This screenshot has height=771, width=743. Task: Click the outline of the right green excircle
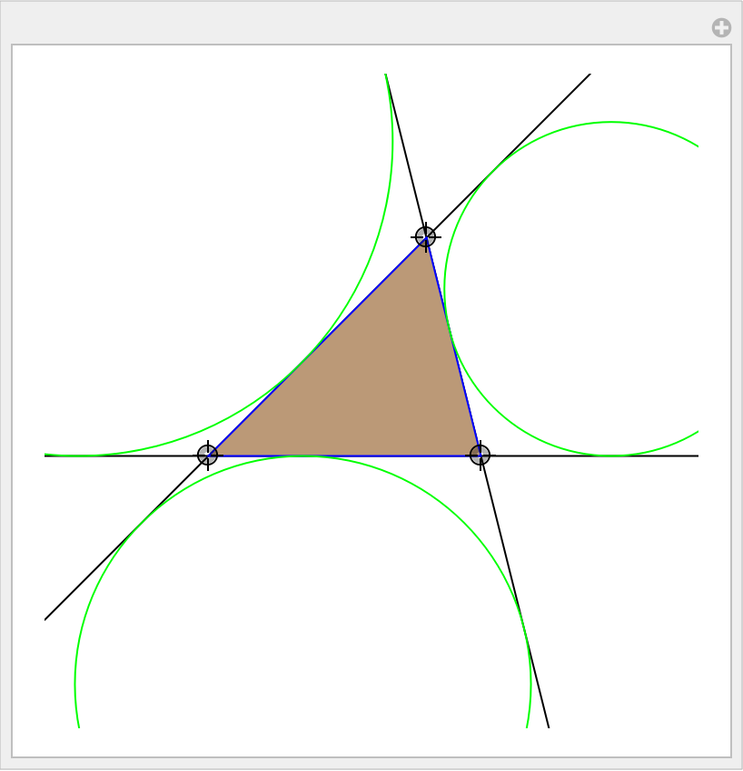pos(611,122)
